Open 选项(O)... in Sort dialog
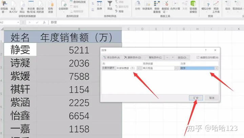Viewport: 244px width, 138px height. pyautogui.click(x=183, y=58)
